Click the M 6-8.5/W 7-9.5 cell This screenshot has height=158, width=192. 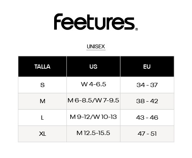click(93, 101)
